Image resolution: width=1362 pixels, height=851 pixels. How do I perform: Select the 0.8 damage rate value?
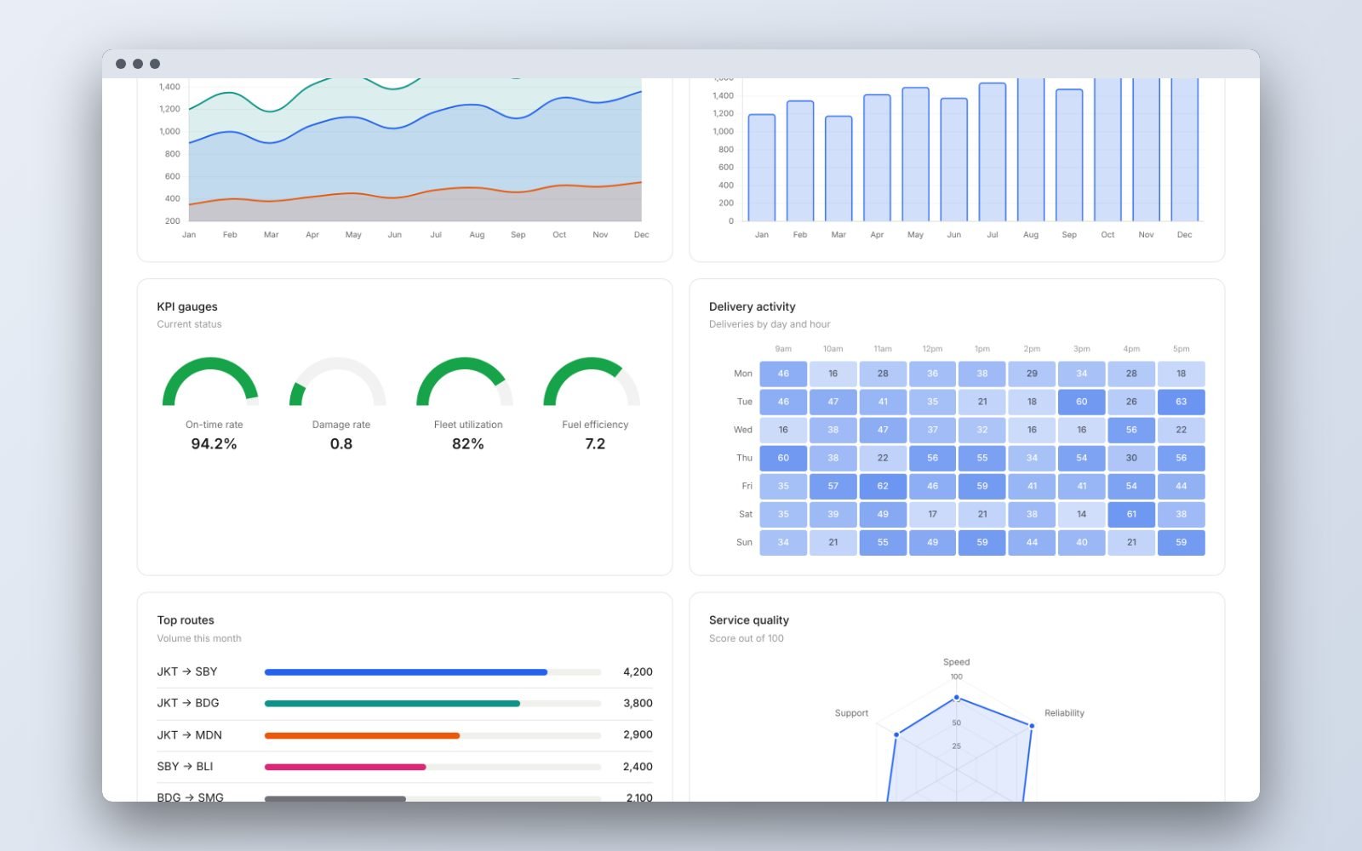click(341, 443)
